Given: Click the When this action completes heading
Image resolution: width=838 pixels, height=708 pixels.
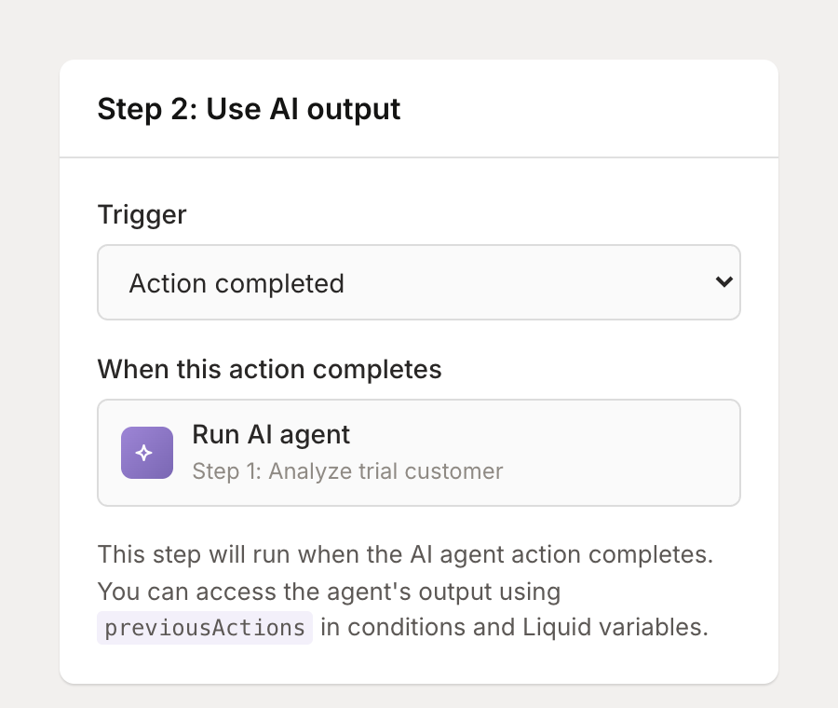Looking at the screenshot, I should point(269,369).
